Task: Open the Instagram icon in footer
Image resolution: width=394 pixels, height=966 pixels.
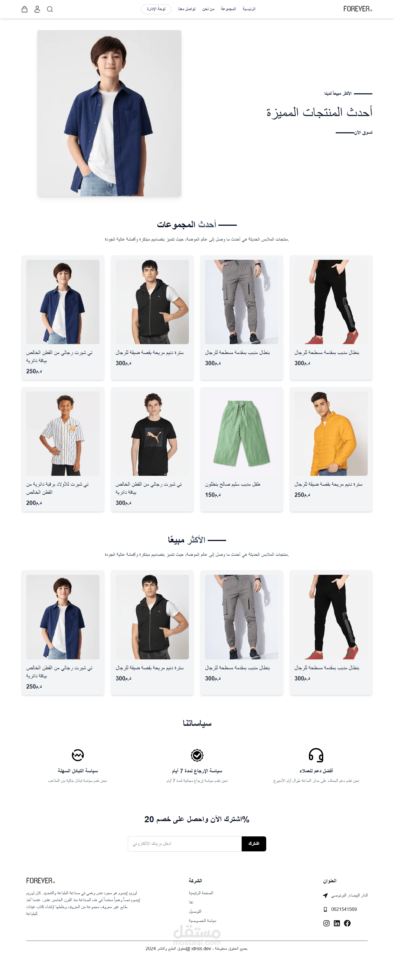Action: [x=326, y=923]
